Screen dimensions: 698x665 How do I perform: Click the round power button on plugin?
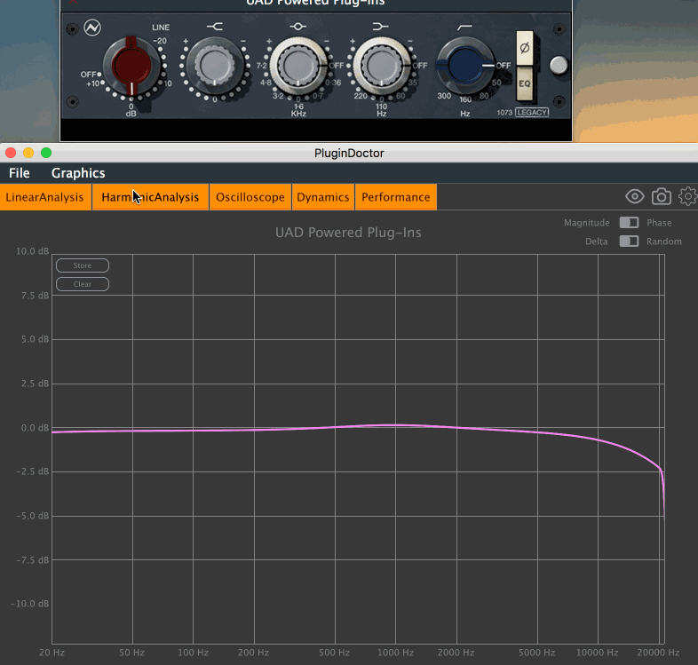click(x=559, y=66)
